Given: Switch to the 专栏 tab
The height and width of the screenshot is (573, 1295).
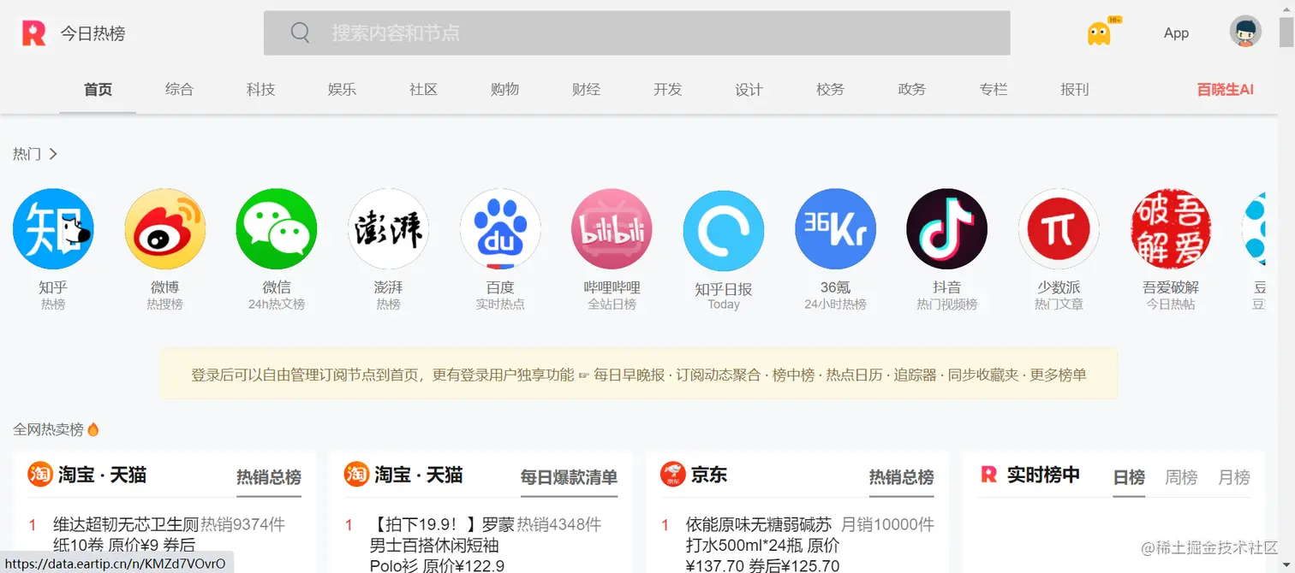Looking at the screenshot, I should (993, 89).
